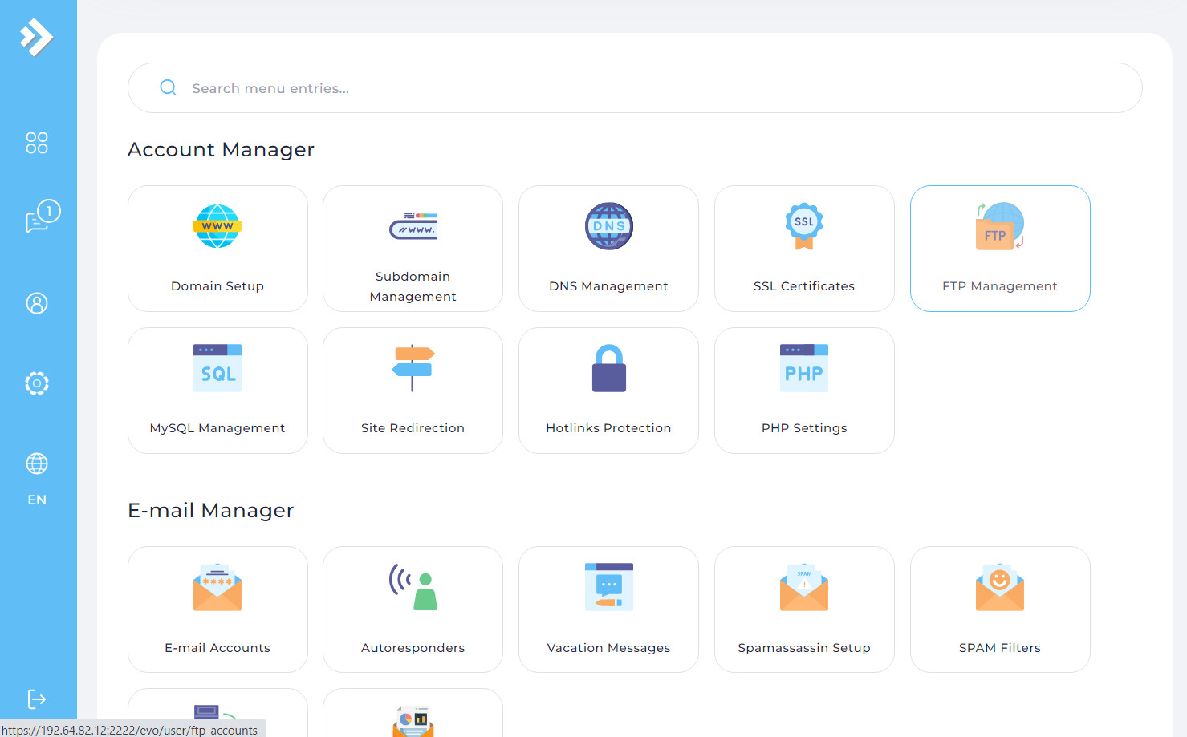Click the SPAM Filters smiley envelope icon

(1000, 587)
